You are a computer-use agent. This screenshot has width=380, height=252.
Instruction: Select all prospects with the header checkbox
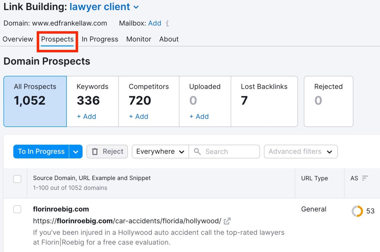click(x=17, y=179)
